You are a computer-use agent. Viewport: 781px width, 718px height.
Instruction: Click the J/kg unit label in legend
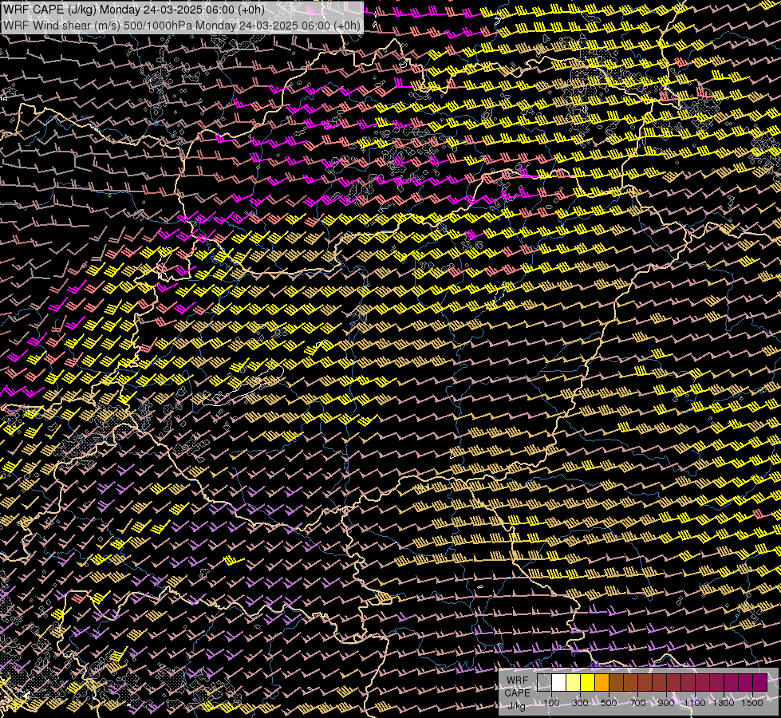click(516, 705)
